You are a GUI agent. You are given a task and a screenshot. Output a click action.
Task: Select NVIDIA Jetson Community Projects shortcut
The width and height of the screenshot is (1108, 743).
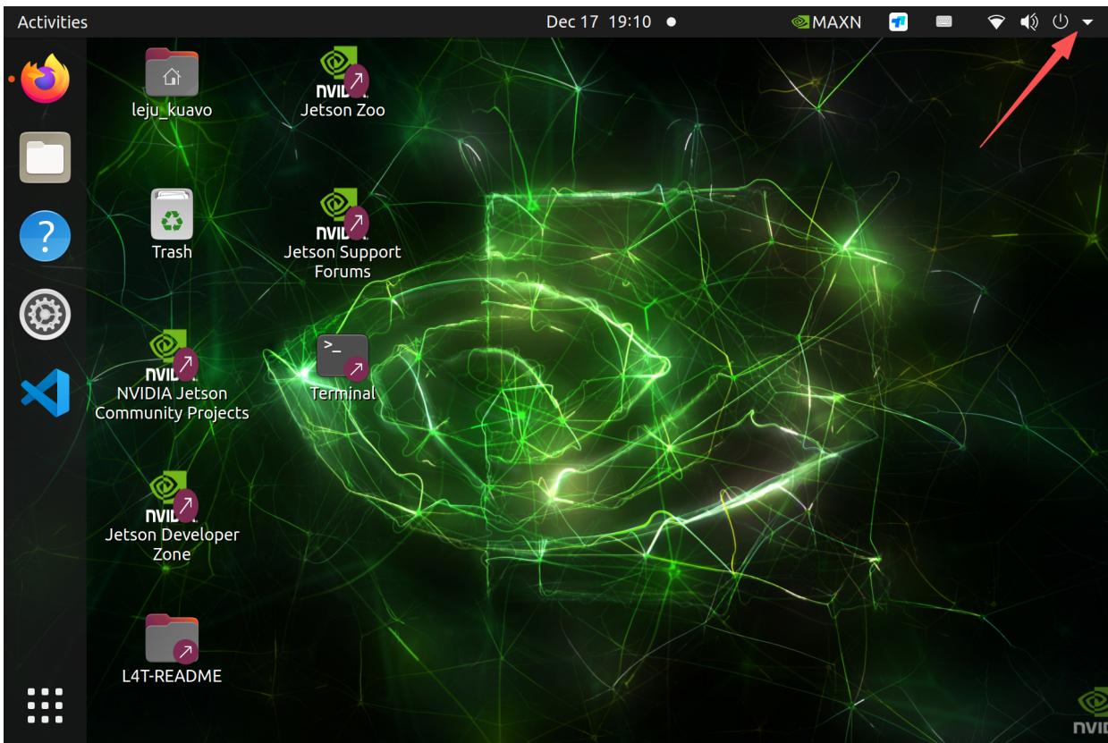coord(172,357)
